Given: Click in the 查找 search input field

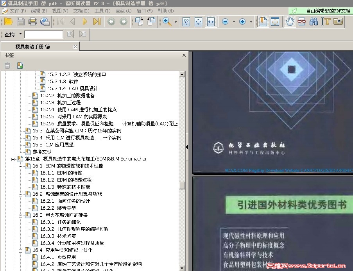Looking at the screenshot, I should pyautogui.click(x=44, y=34).
